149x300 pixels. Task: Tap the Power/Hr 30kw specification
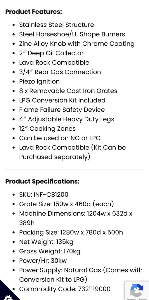click(43, 260)
